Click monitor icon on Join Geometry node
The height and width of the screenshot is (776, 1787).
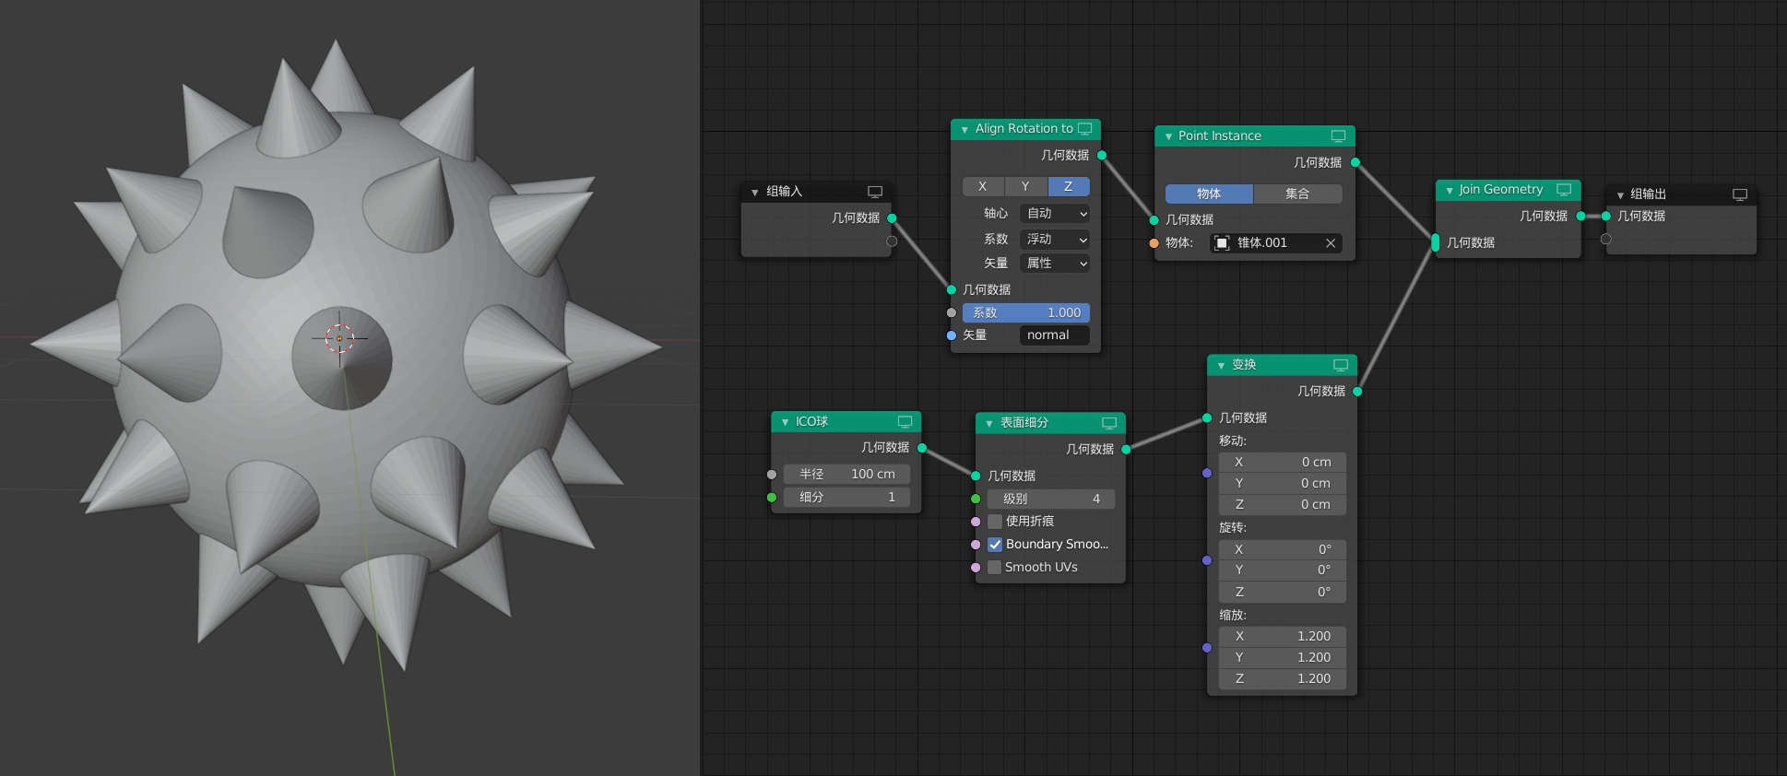[x=1564, y=190]
